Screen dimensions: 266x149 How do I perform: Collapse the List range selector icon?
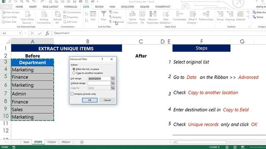pos(113,78)
